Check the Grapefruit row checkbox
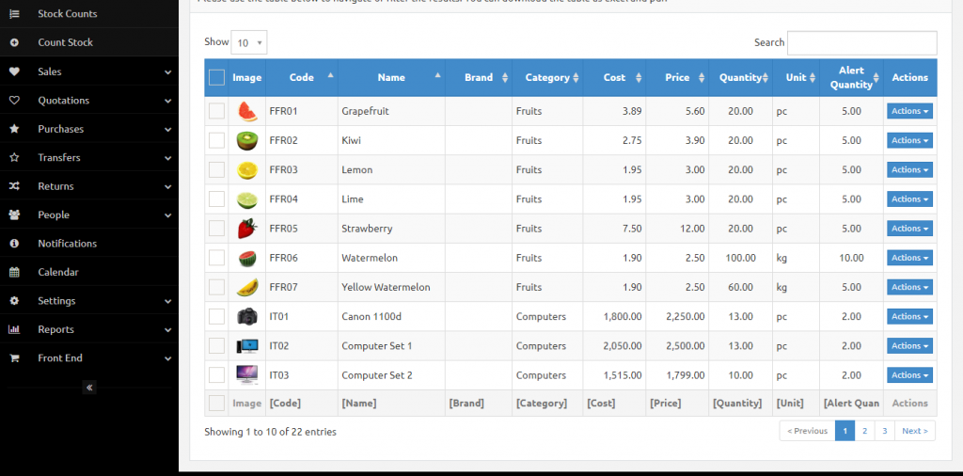Viewport: 963px width, 476px height. 216,111
